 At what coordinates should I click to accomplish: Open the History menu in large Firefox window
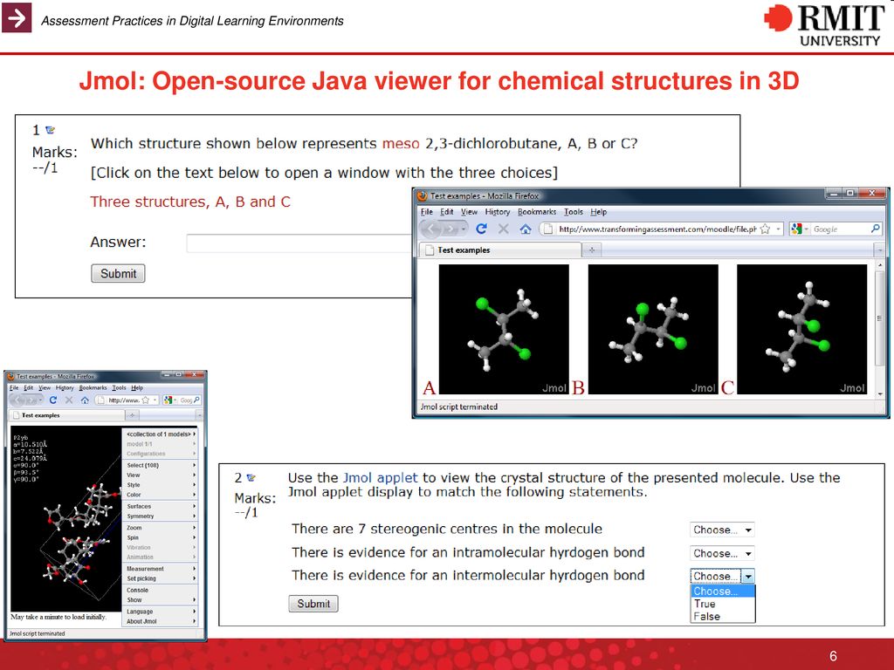coord(497,211)
